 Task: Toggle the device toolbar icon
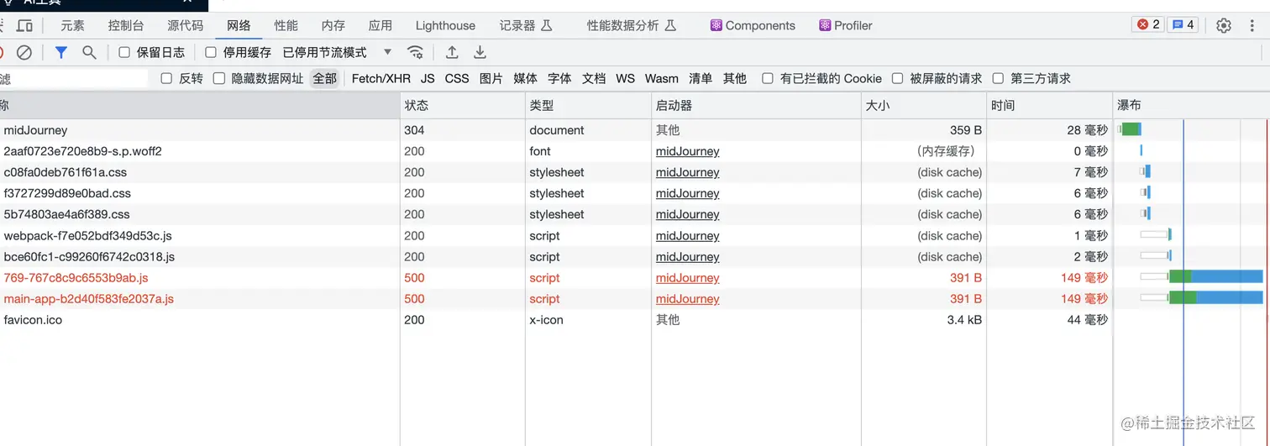tap(25, 25)
